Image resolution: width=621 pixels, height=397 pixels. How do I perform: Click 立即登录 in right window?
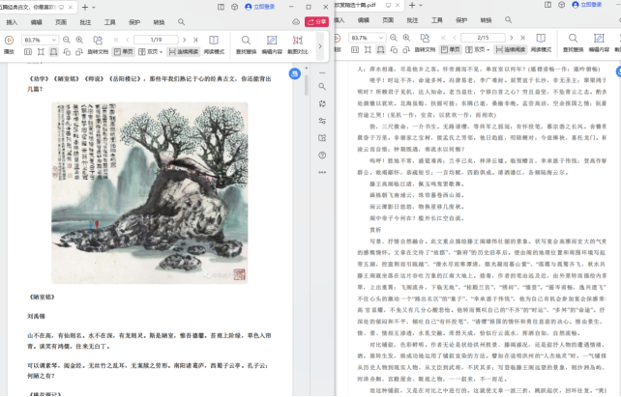point(587,5)
